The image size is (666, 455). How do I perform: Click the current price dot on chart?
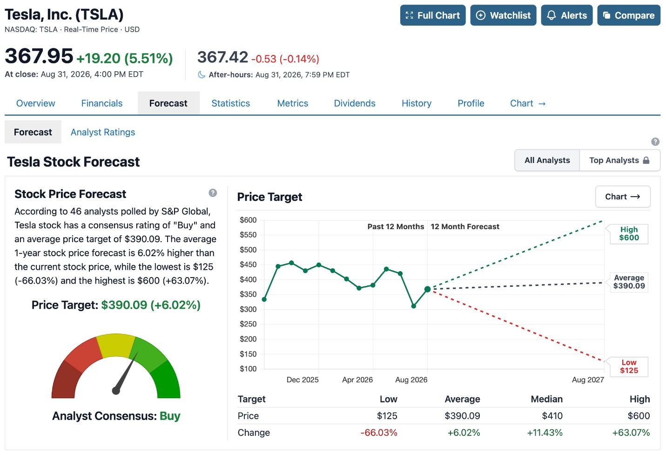click(x=427, y=289)
